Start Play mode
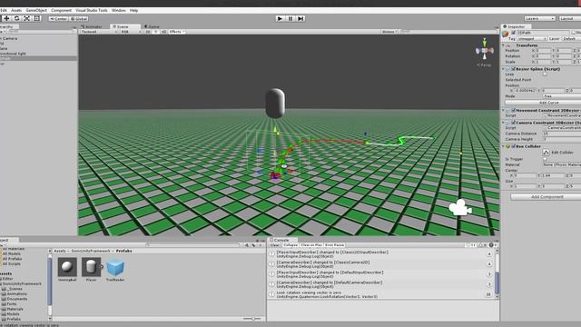This screenshot has height=327, width=581. coord(280,18)
